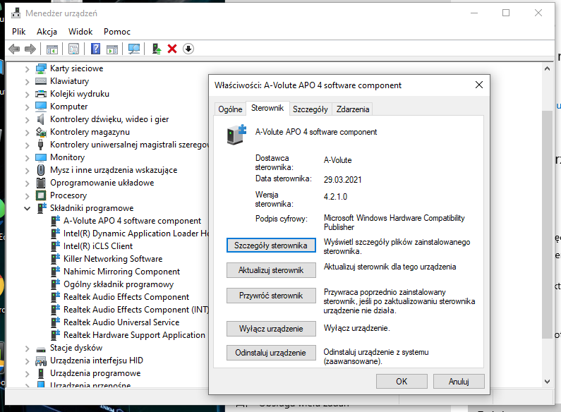The image size is (561, 412).
Task: Click the Przywróć sterownik button
Action: point(271,296)
